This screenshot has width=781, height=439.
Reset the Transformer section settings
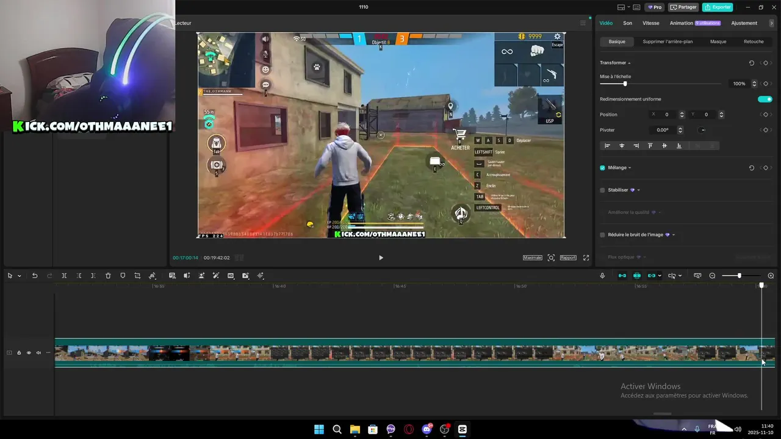(x=751, y=63)
